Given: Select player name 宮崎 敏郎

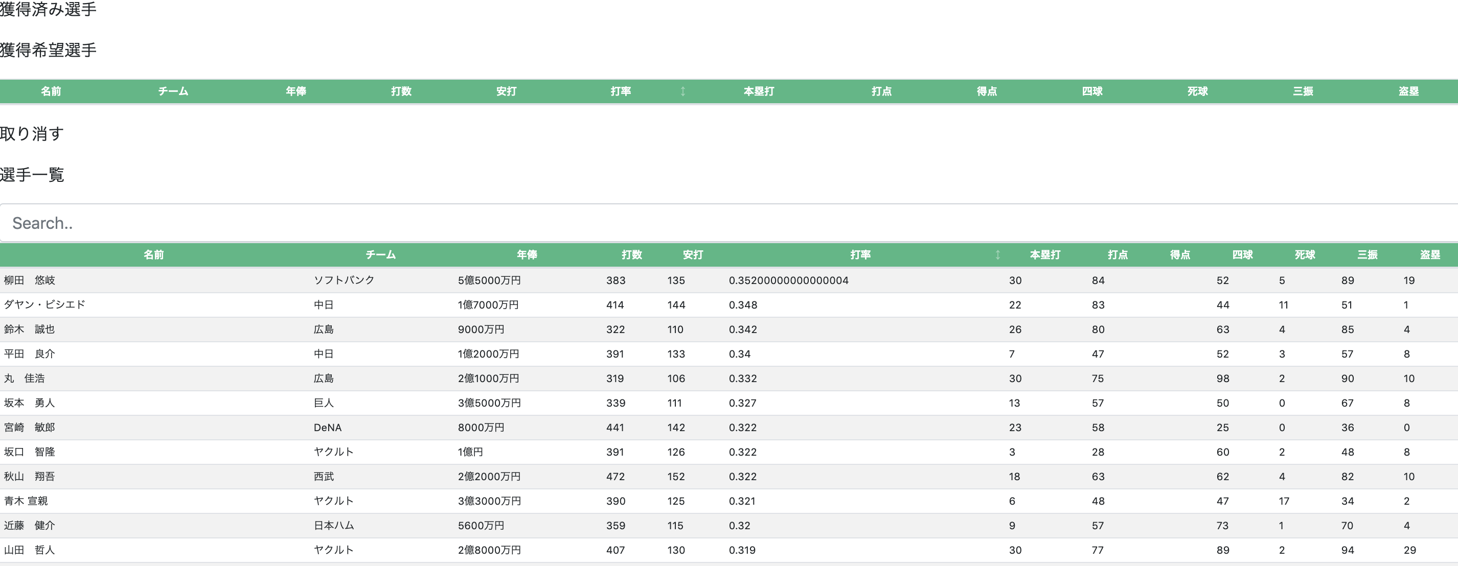Looking at the screenshot, I should [x=30, y=428].
